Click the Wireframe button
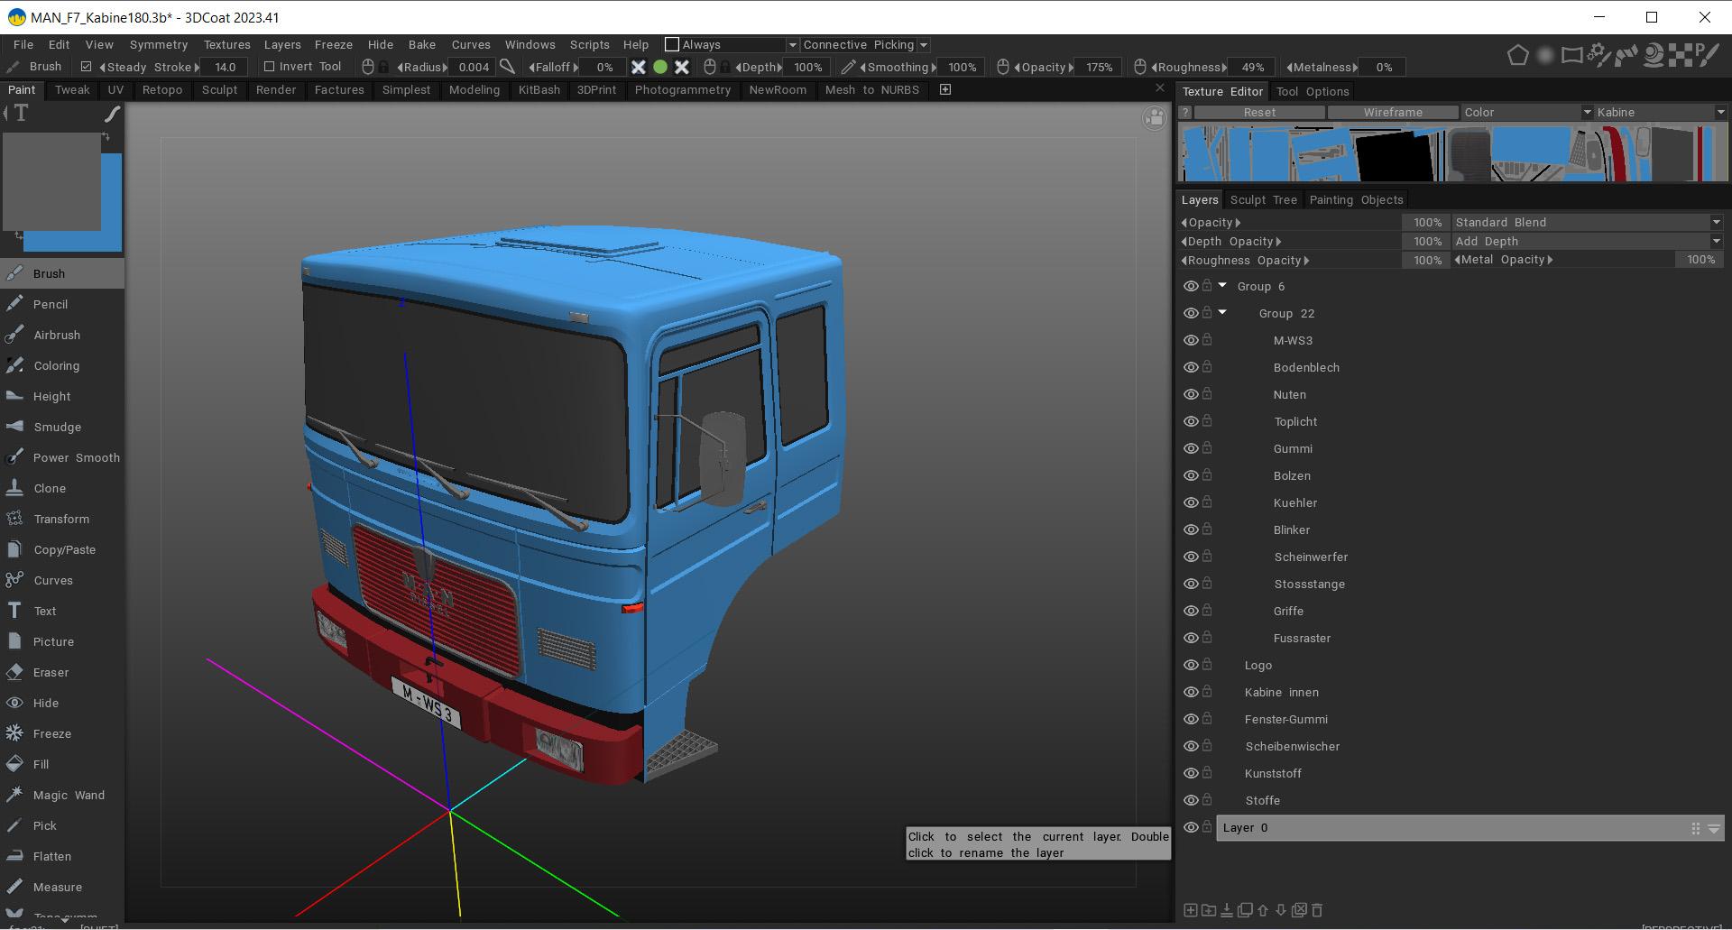The height and width of the screenshot is (930, 1732). 1392,113
